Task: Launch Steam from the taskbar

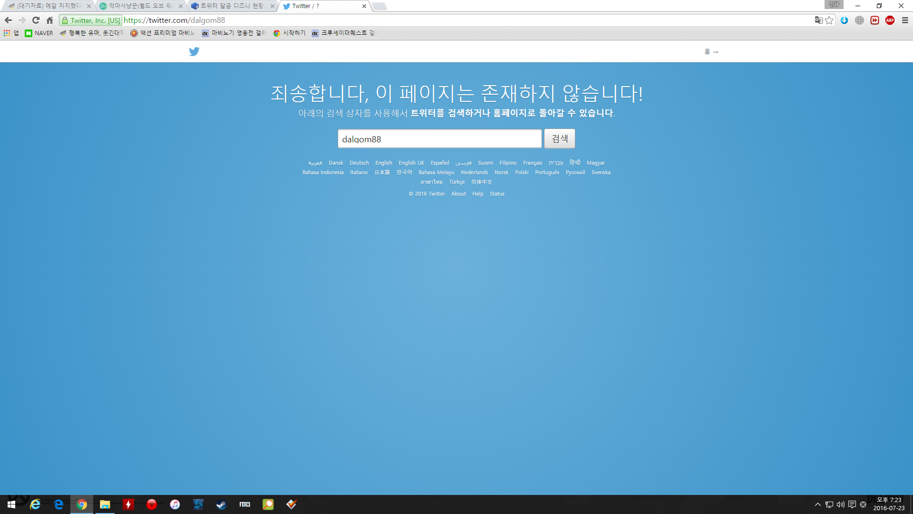Action: point(221,504)
